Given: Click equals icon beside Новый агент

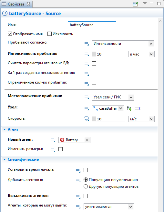Looking at the screenshot, I should [53, 140].
